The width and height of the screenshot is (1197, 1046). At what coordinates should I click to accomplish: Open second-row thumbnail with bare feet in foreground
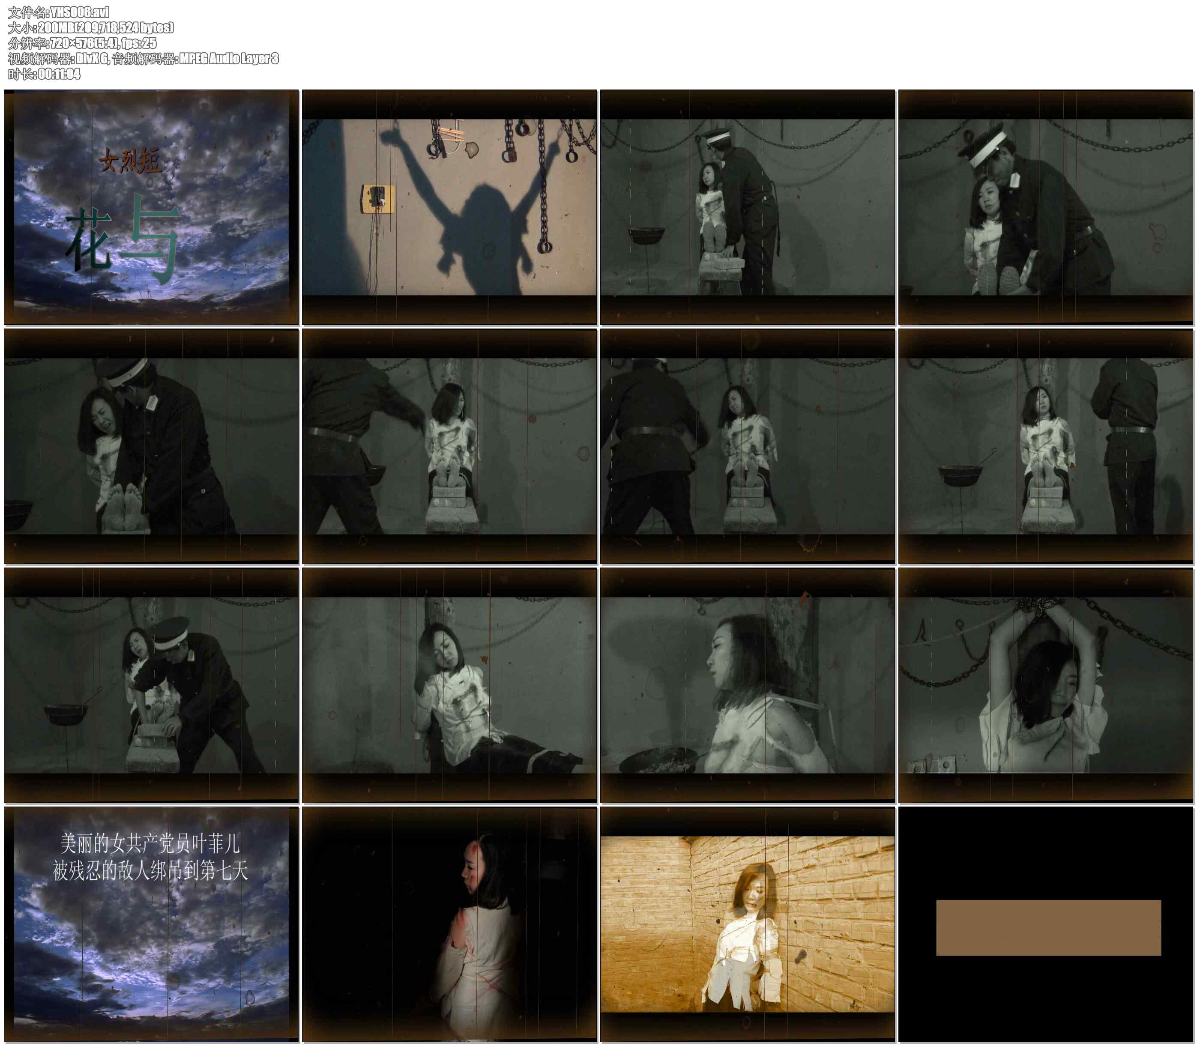[151, 446]
